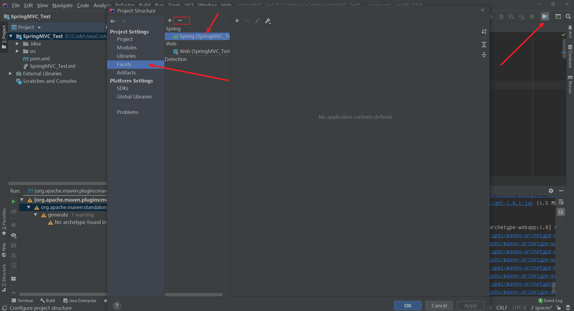Collapse the org.apache.maven.plugins run node
The height and width of the screenshot is (311, 574).
22,200
